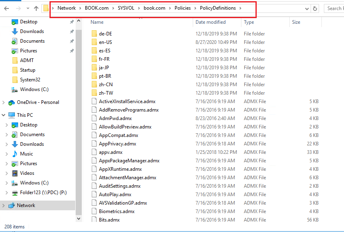Open Quick access Desktop icon

pos(15,22)
